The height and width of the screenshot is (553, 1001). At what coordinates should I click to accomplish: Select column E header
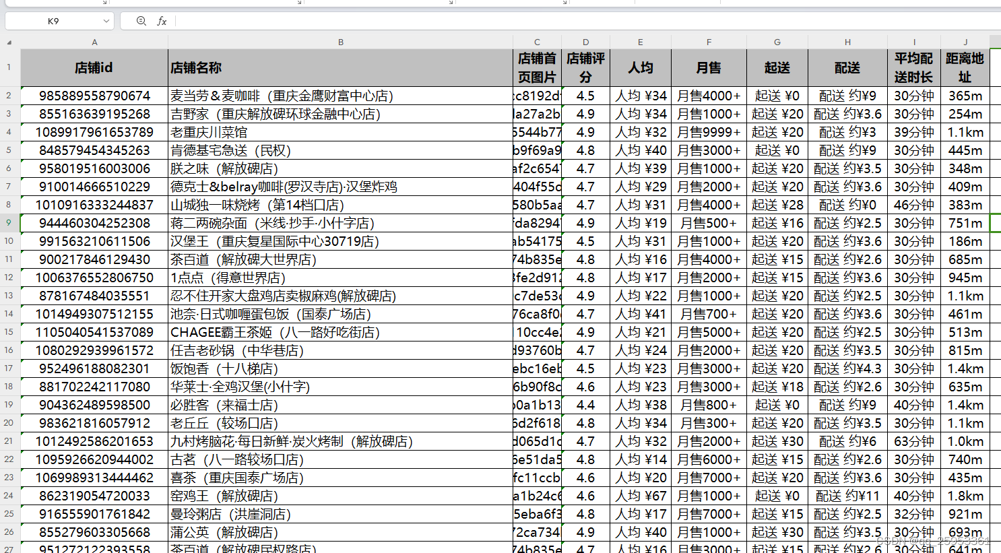pos(641,42)
